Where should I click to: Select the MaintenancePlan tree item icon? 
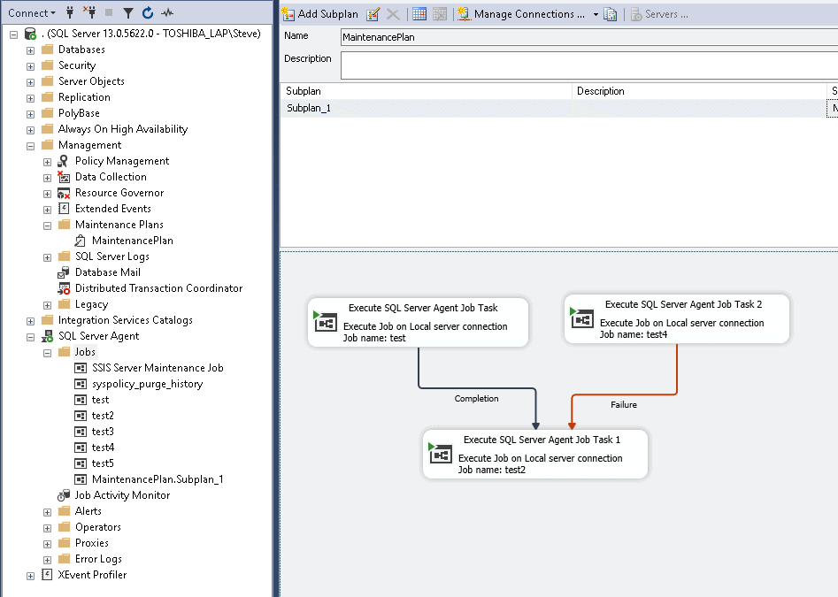[x=81, y=241]
